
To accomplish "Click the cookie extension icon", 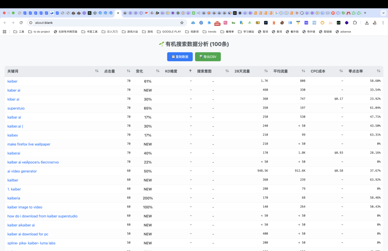I will pos(282,23).
